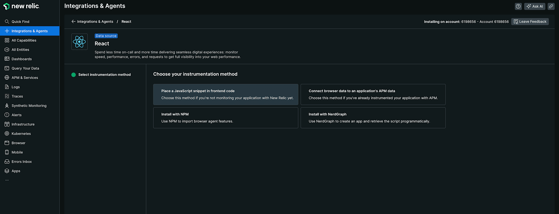
Task: Click the Kubernetes sidebar icon
Action: tap(7, 133)
